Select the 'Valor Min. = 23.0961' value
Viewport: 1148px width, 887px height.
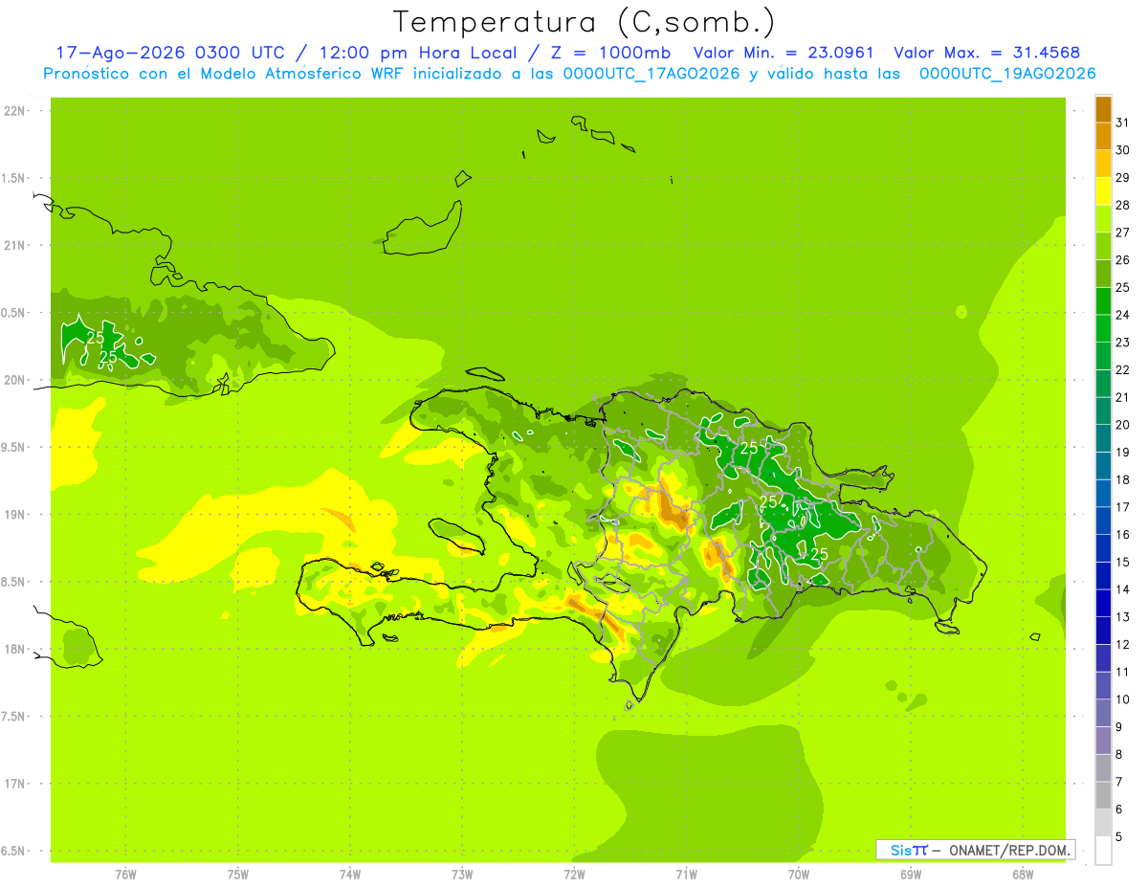tap(783, 53)
